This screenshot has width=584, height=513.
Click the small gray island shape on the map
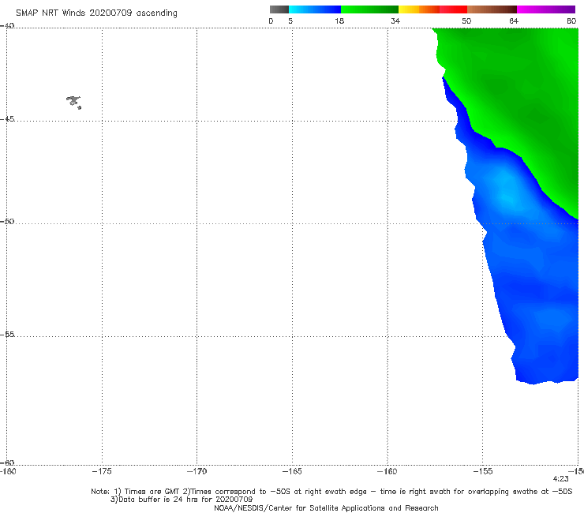pos(73,102)
